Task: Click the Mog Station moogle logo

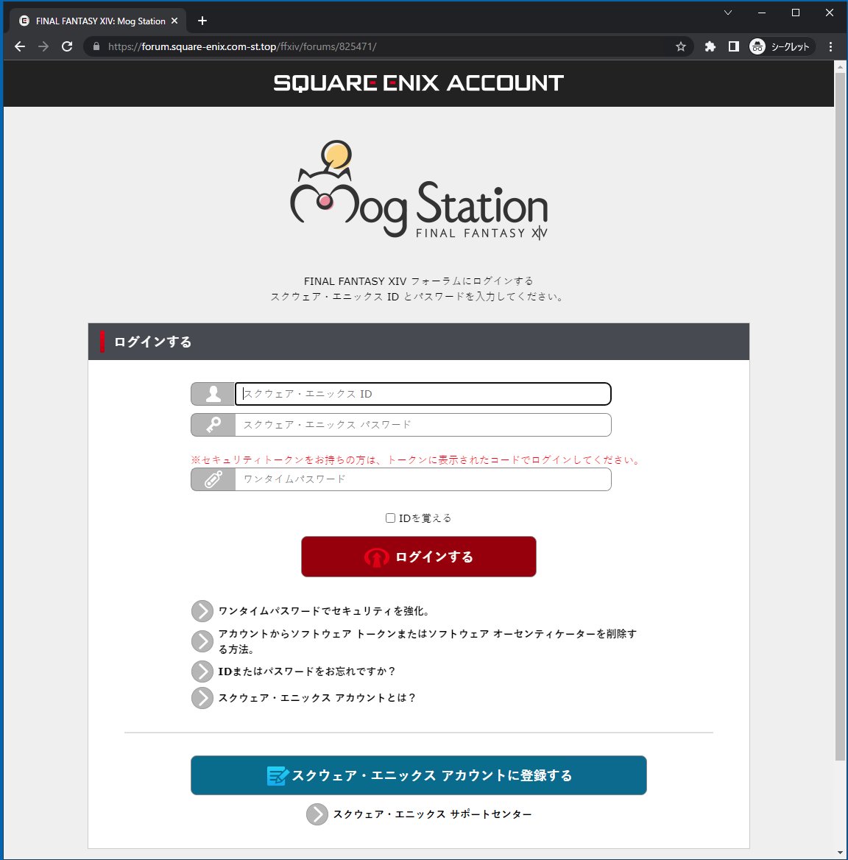Action: point(418,190)
